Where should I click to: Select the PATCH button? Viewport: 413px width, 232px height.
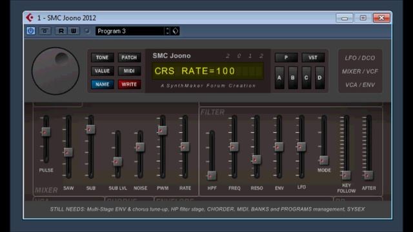(x=129, y=57)
